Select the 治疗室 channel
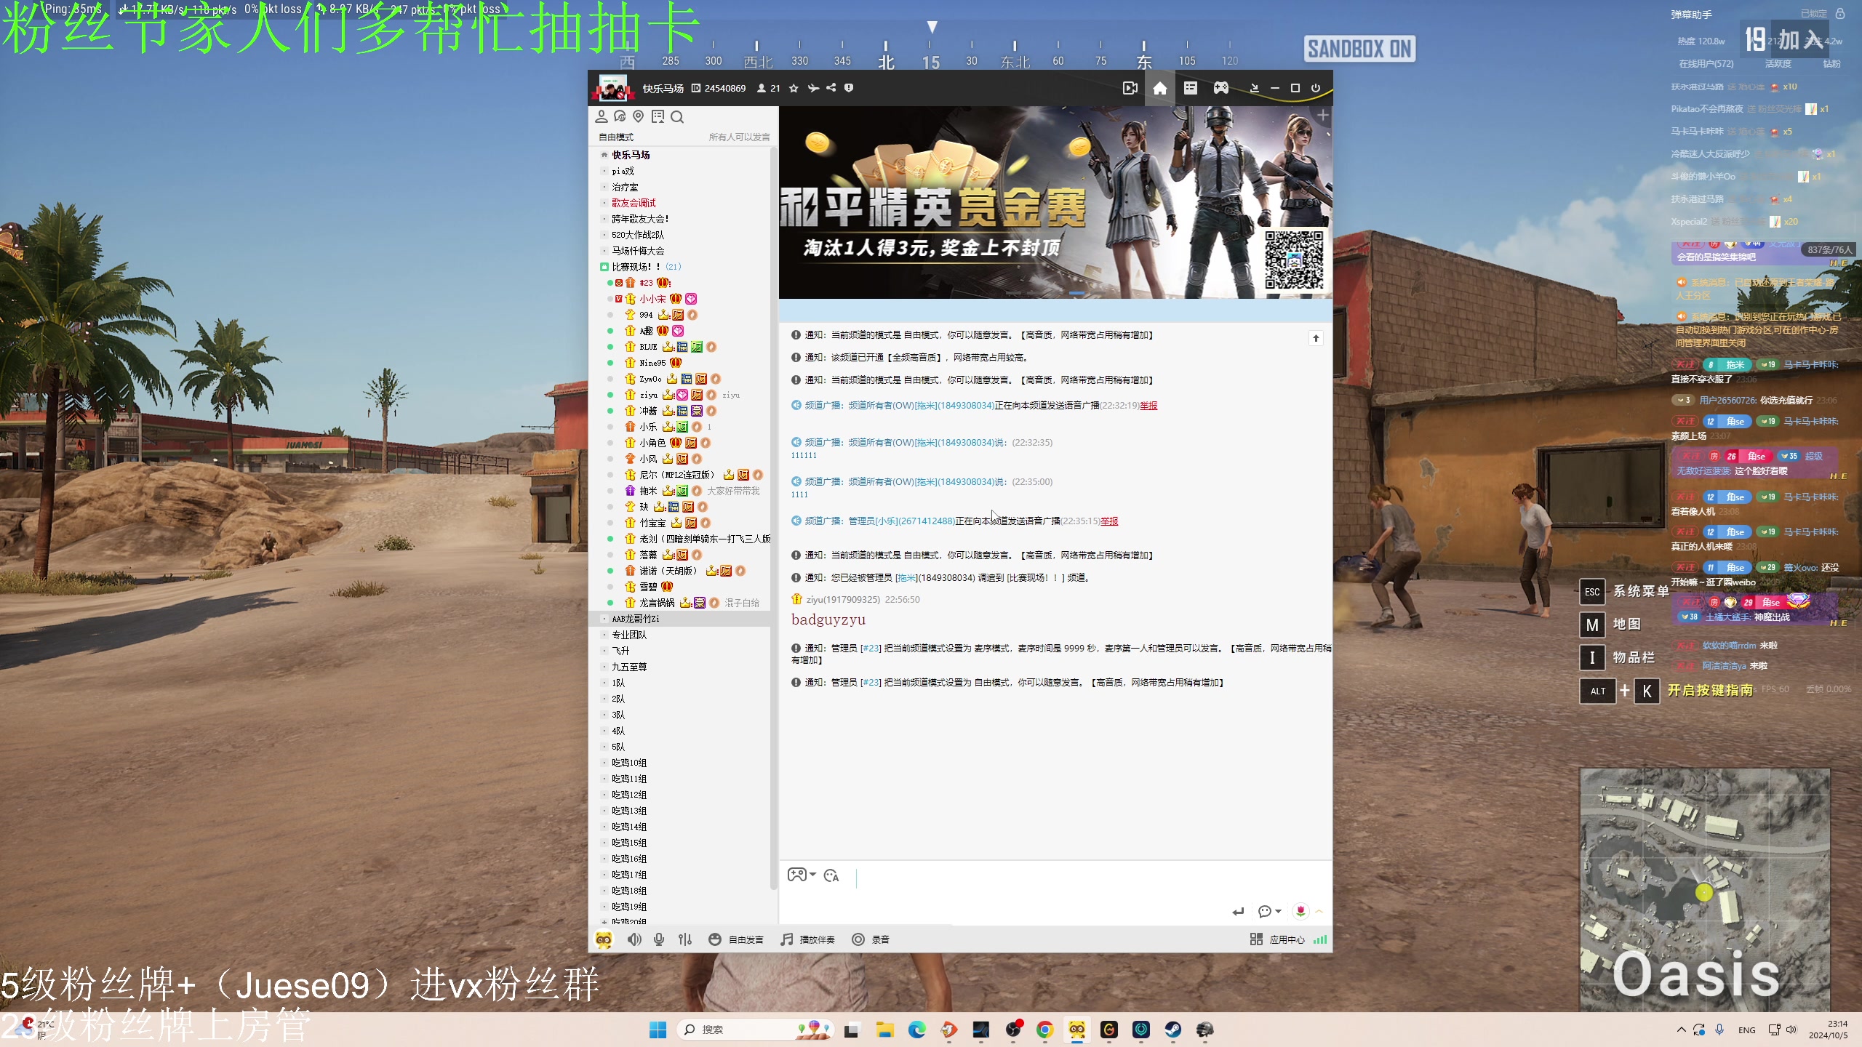Screen dimensions: 1862x1047 (x=625, y=187)
